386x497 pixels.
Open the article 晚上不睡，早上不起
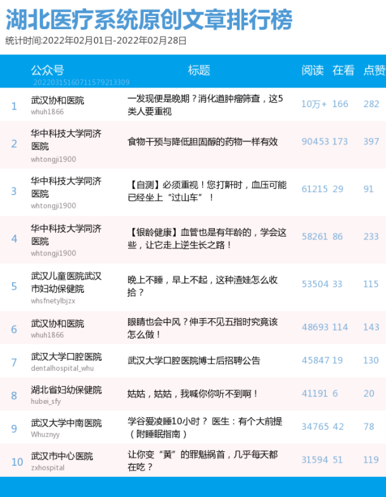click(x=203, y=286)
